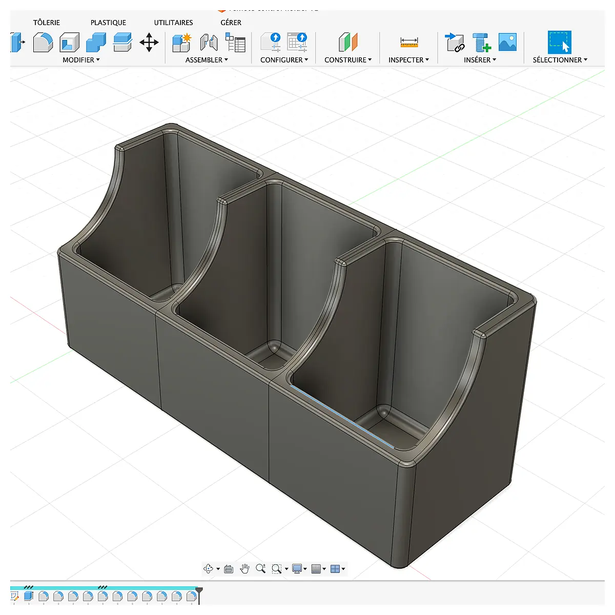Activate the Move/Copy arrows tool
The width and height of the screenshot is (615, 615).
point(149,42)
